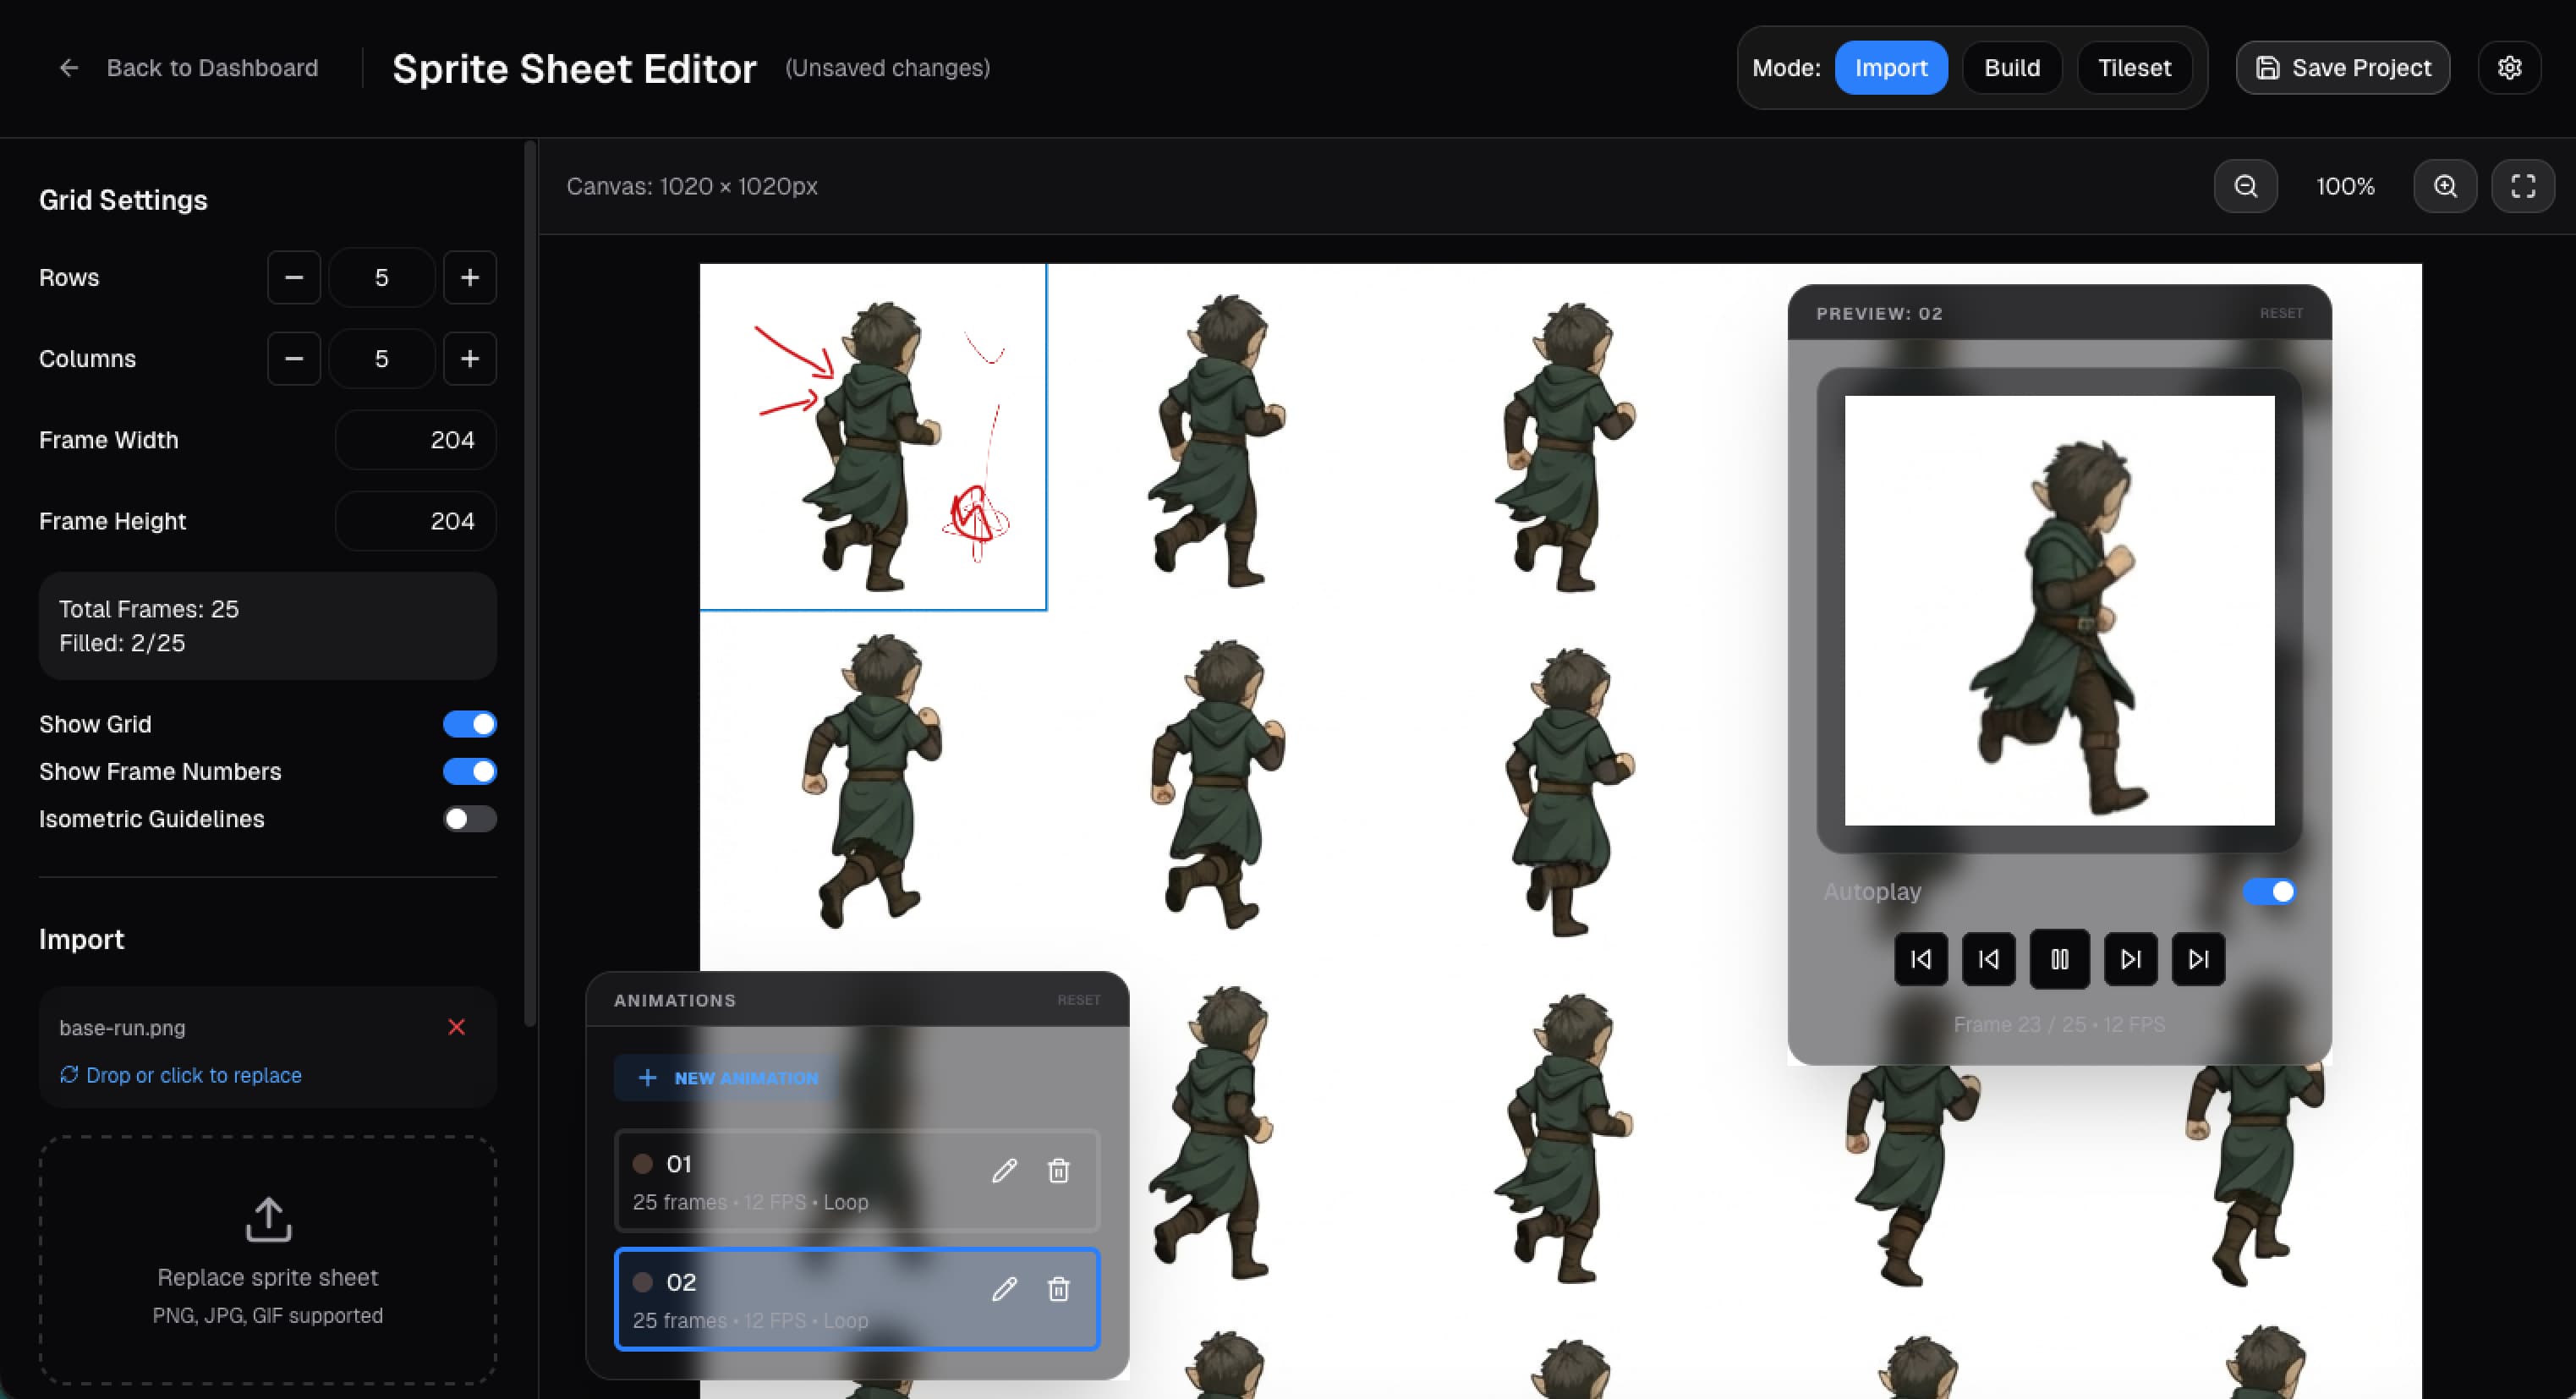
Task: Enter fullscreen canvas view
Action: (x=2523, y=186)
